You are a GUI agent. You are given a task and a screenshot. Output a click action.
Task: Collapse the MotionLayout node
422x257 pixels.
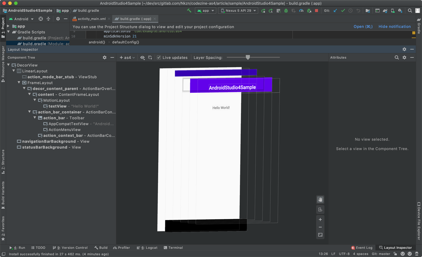(35, 100)
